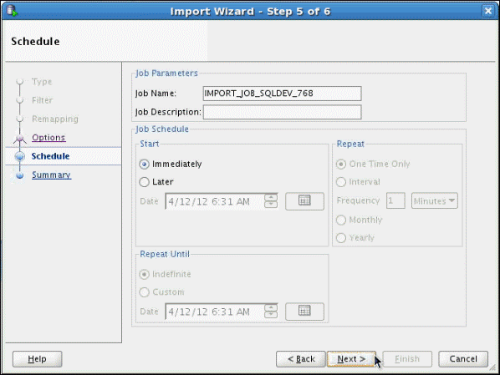
Task: Select the Immediately start option
Action: coord(171,164)
